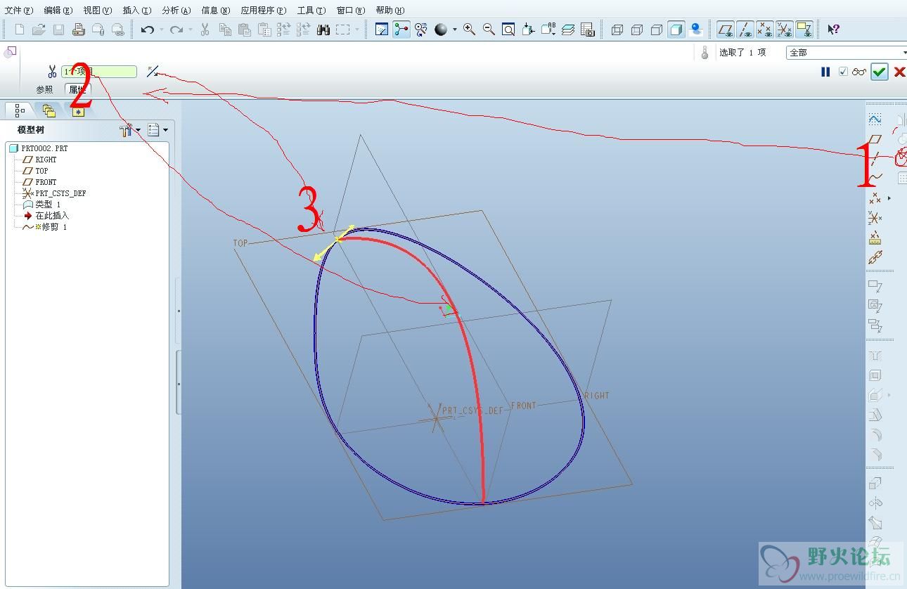Click the Refit view icon
The image size is (907, 589).
pyautogui.click(x=508, y=30)
